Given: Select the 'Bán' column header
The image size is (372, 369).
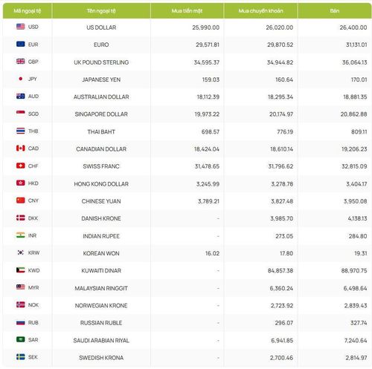Looking at the screenshot, I should pos(335,11).
